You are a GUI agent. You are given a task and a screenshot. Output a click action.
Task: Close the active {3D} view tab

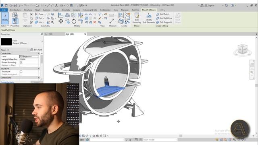pos(85,34)
